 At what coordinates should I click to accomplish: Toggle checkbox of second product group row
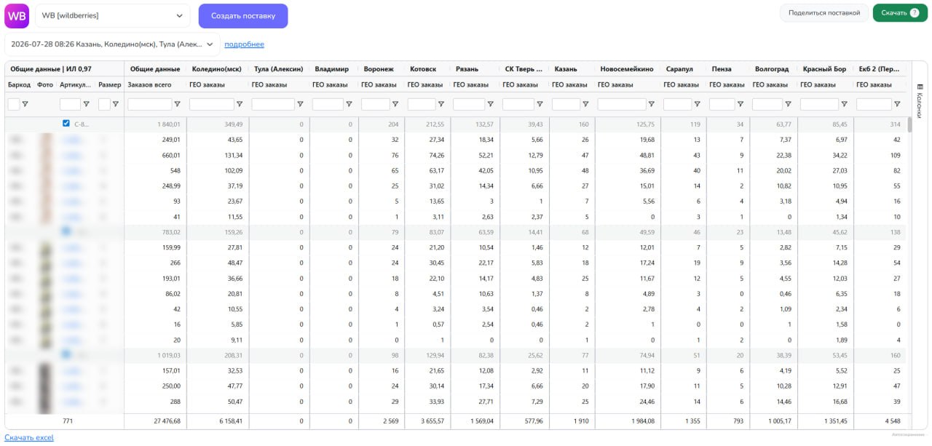coord(66,231)
